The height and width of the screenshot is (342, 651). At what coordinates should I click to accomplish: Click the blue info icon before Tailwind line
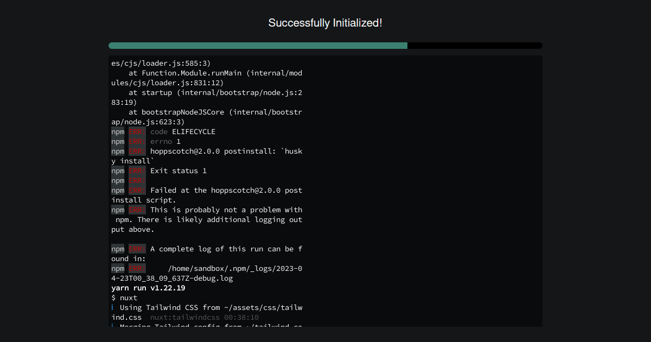112,307
